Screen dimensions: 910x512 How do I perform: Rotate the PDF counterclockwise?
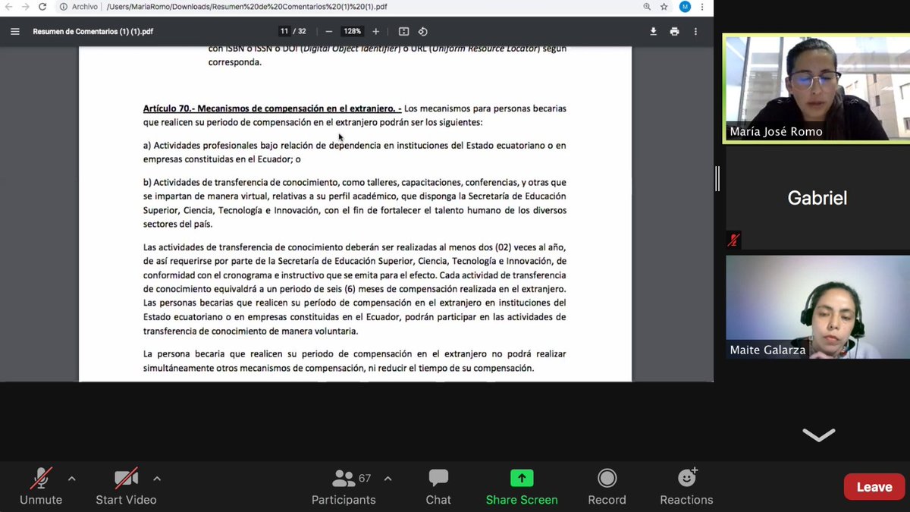pyautogui.click(x=423, y=31)
